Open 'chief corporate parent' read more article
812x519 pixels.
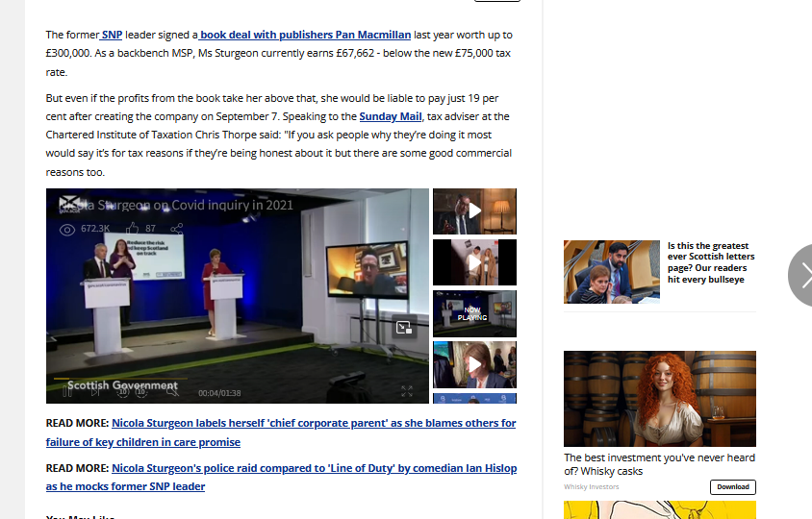tap(281, 432)
